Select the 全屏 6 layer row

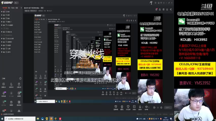pos(11,52)
